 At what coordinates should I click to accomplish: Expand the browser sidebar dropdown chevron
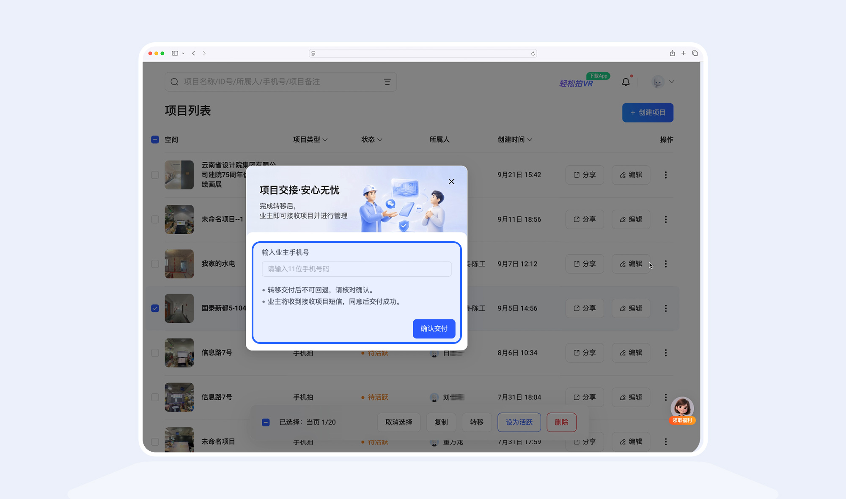[183, 53]
